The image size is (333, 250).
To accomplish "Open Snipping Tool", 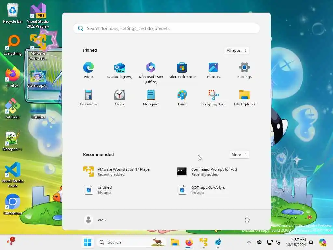I will pyautogui.click(x=213, y=98).
